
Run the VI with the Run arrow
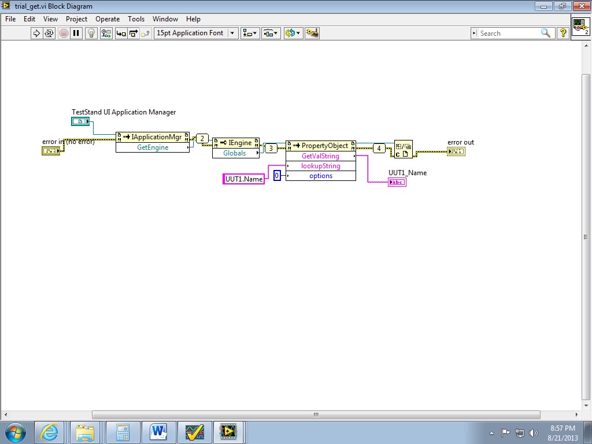point(36,33)
